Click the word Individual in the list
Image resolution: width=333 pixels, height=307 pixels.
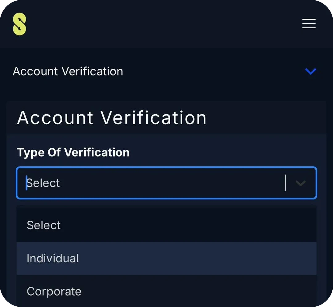(x=53, y=258)
